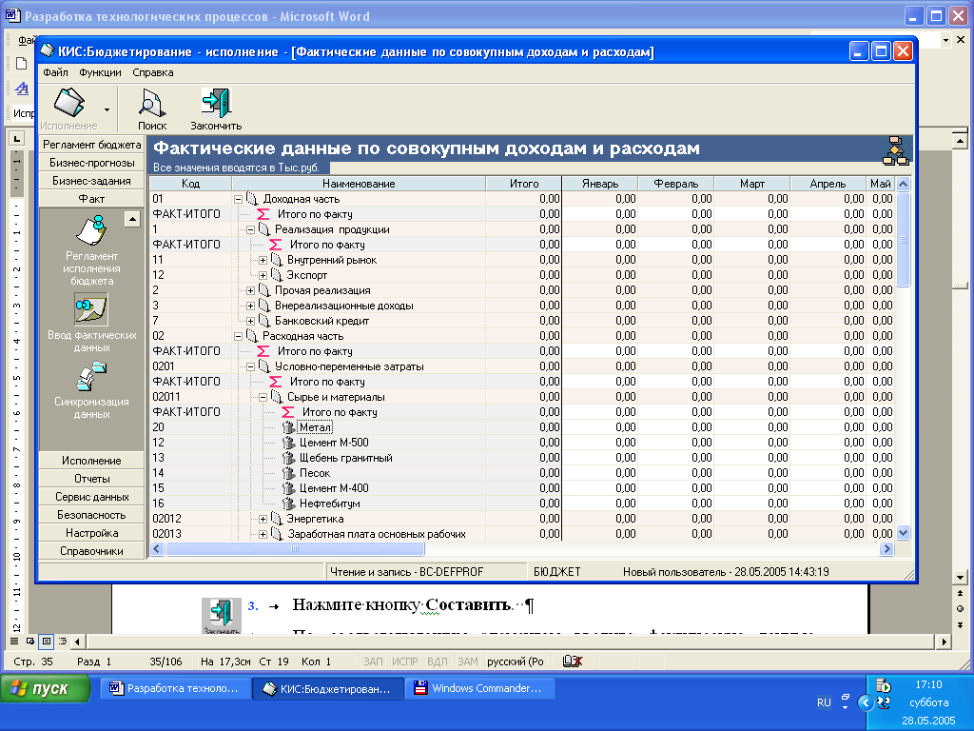Open the Бизнес-задания section
Viewport: 974px width, 731px height.
(91, 181)
